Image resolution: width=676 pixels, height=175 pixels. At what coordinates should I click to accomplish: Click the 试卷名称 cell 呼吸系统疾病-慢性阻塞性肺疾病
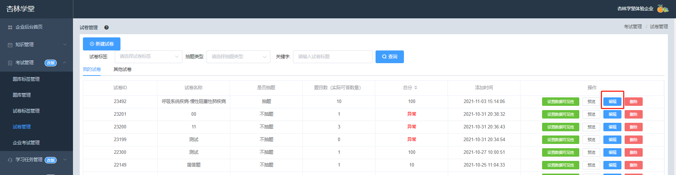tap(194, 102)
